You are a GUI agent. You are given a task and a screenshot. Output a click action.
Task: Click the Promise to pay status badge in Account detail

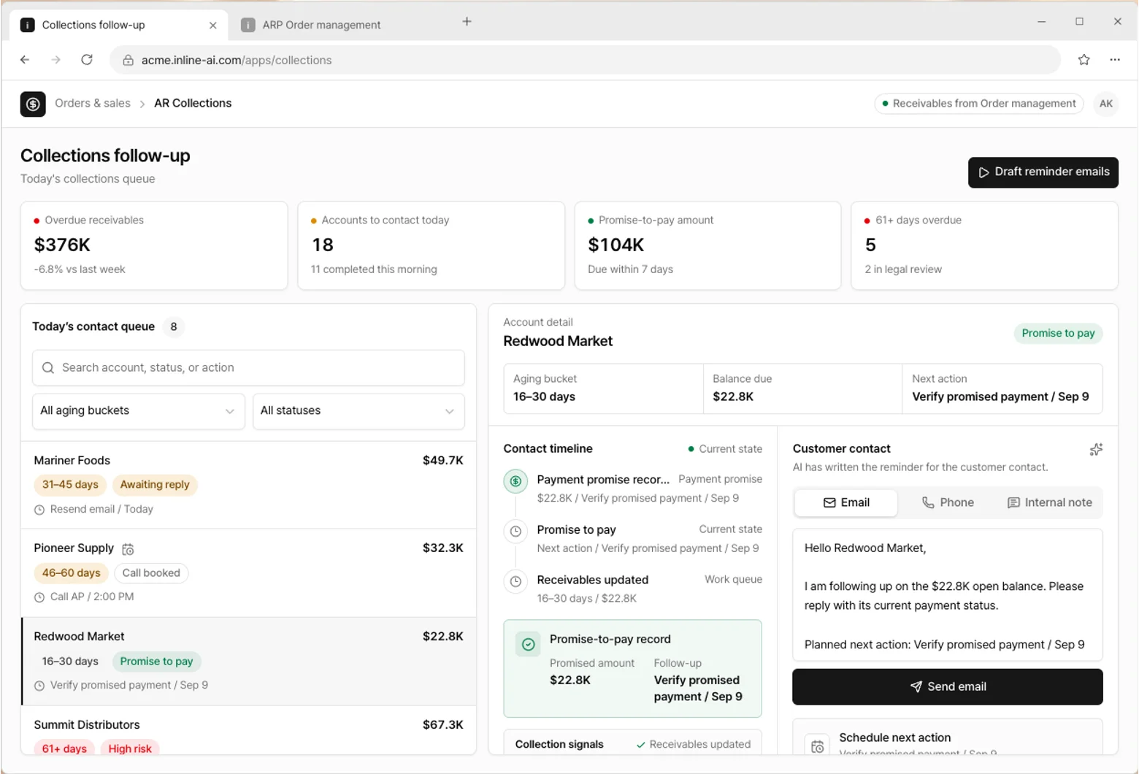[1058, 334]
